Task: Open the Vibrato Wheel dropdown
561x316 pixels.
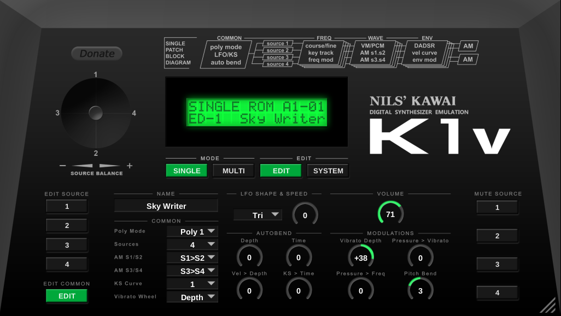Action: [192, 297]
